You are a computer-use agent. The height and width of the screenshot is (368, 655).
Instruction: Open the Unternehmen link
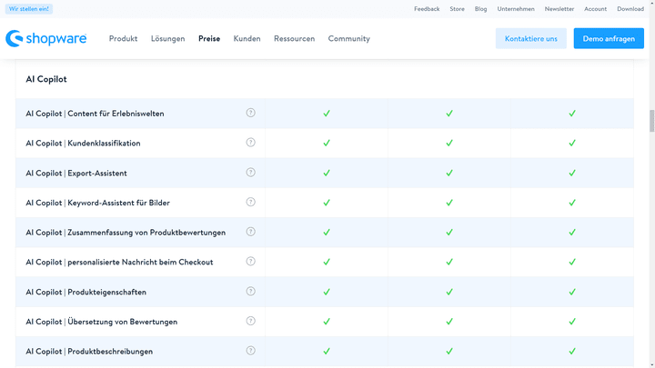pyautogui.click(x=516, y=9)
